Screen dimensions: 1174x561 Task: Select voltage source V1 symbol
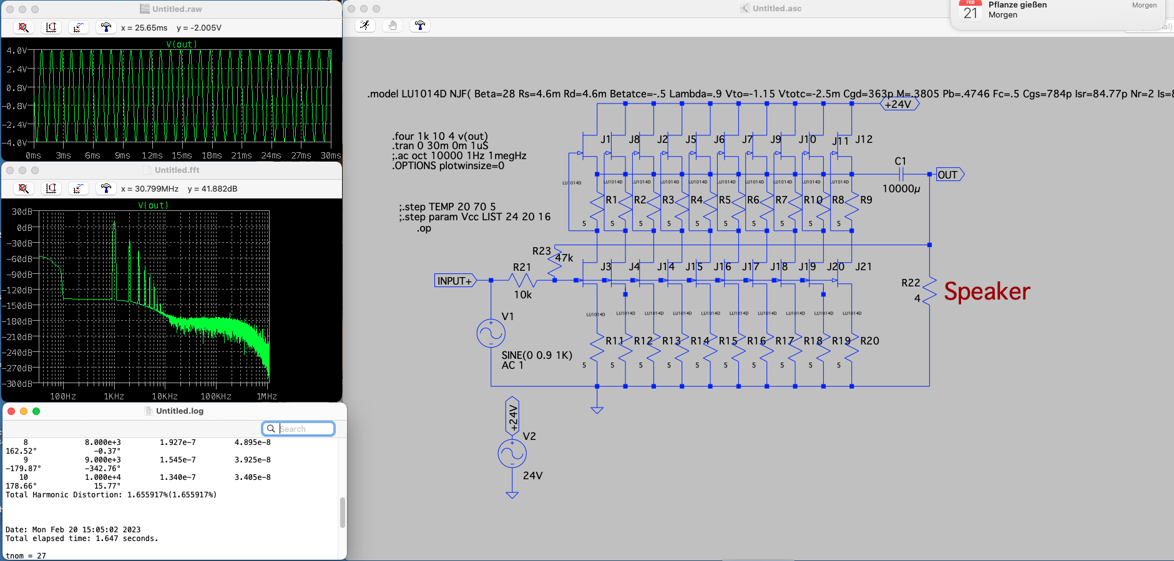[491, 333]
